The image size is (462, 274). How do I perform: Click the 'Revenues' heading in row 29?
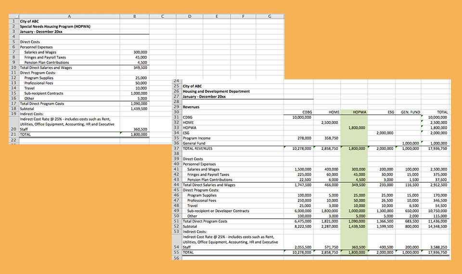[191, 107]
